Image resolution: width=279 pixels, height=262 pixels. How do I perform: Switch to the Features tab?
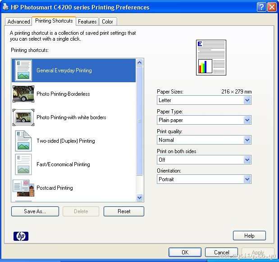click(87, 22)
